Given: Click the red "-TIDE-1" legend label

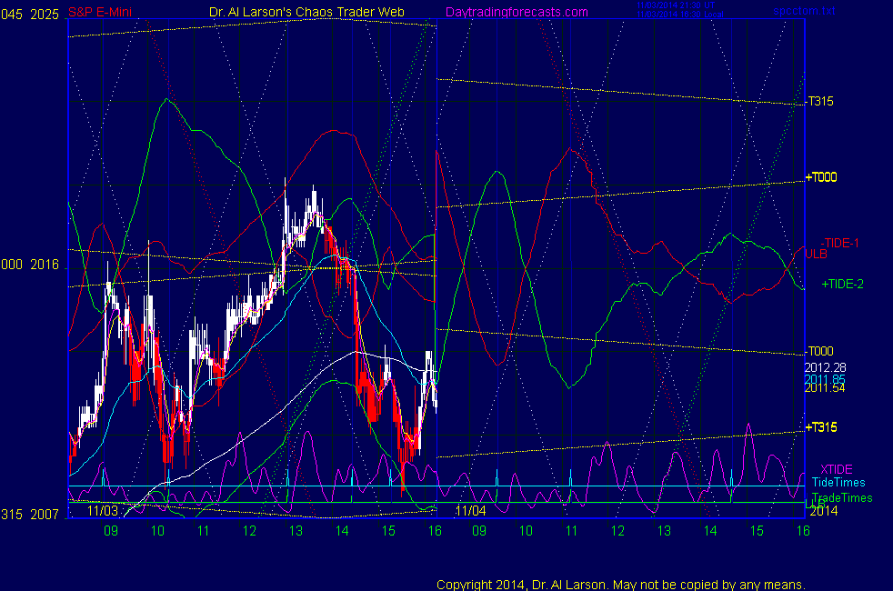Looking at the screenshot, I should tap(840, 243).
